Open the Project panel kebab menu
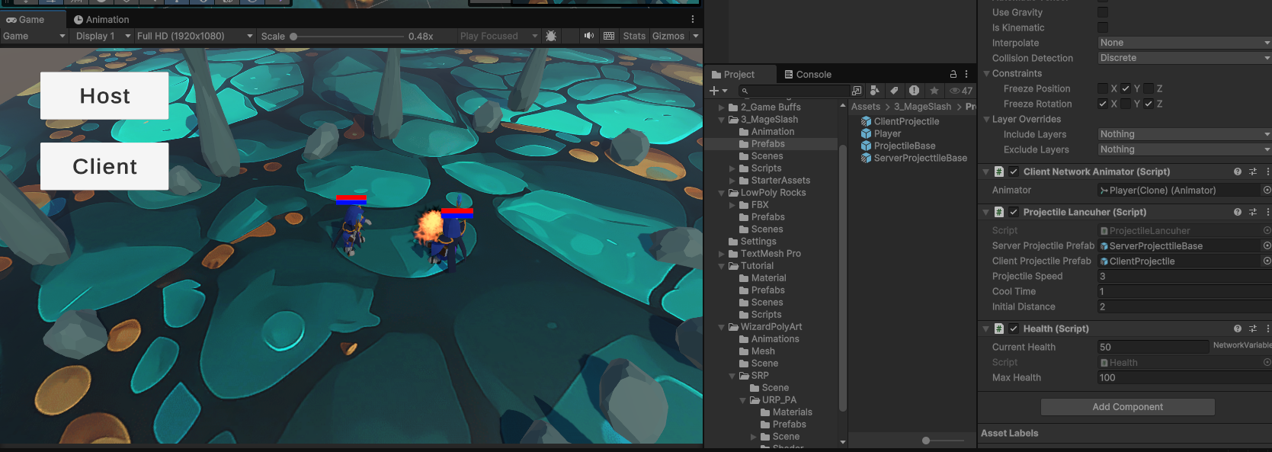Screen dimensions: 1272x452 pyautogui.click(x=966, y=74)
